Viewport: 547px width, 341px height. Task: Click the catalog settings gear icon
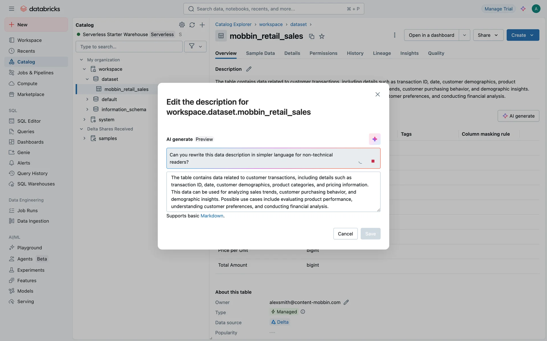(x=182, y=25)
